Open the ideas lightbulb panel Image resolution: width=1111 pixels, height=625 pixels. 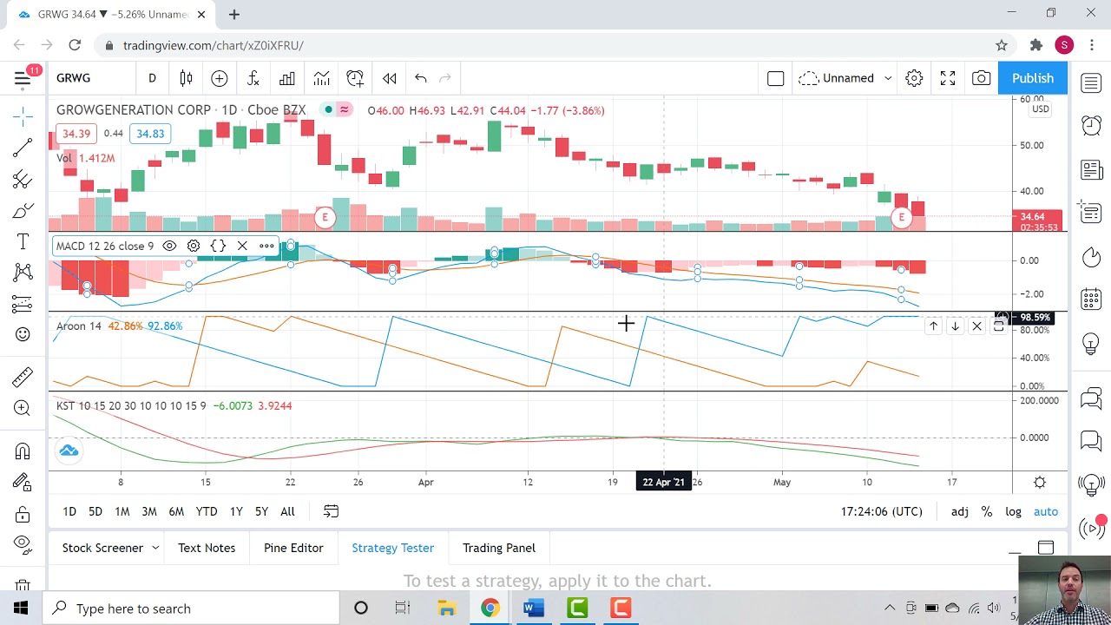tap(1091, 344)
